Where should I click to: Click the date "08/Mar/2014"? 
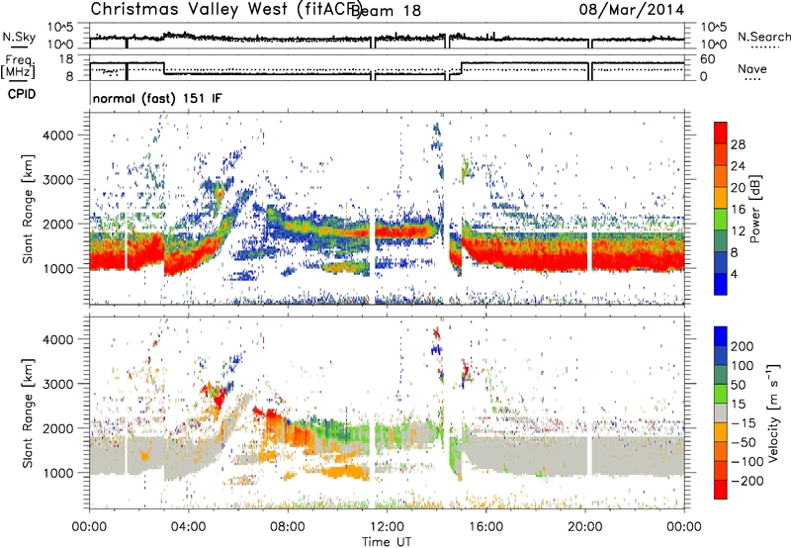tap(632, 10)
